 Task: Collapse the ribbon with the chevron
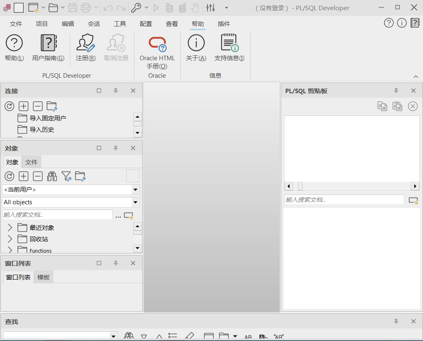[x=416, y=77]
